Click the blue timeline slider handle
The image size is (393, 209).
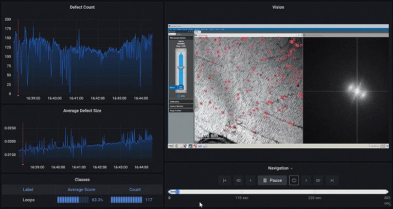coord(177,191)
